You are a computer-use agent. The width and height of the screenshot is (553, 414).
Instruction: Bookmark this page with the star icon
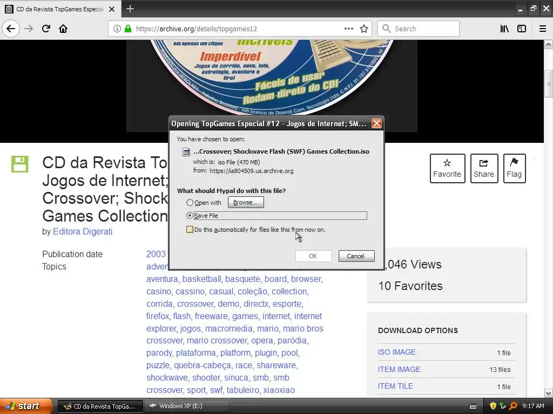pyautogui.click(x=364, y=29)
